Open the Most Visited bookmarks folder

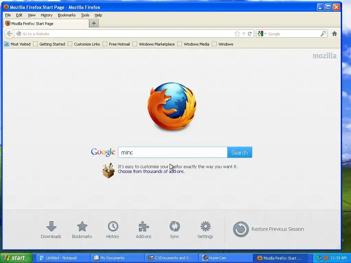(x=17, y=44)
